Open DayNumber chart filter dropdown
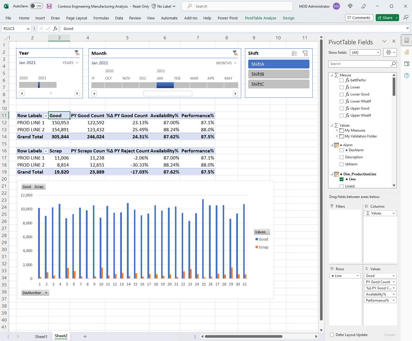Screen dimensions: 412x341 pyautogui.click(x=46, y=293)
